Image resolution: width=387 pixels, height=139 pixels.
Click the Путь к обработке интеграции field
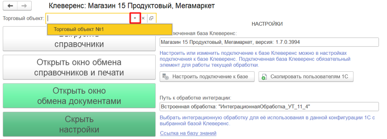pyautogui.click(x=269, y=107)
